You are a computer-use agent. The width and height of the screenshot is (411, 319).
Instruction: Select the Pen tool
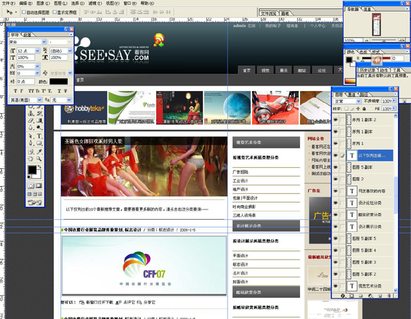[31, 143]
